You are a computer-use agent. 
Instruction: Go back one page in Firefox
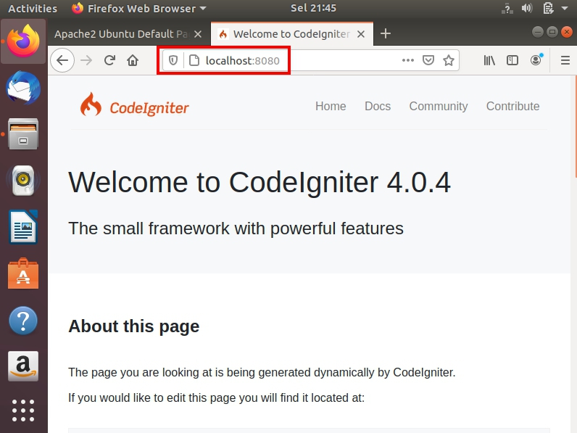click(x=62, y=60)
